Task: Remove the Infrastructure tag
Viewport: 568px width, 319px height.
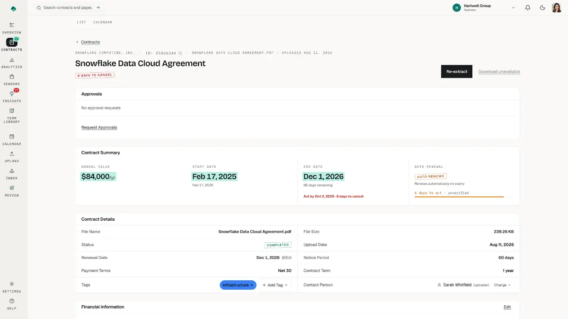Action: tap(252, 285)
